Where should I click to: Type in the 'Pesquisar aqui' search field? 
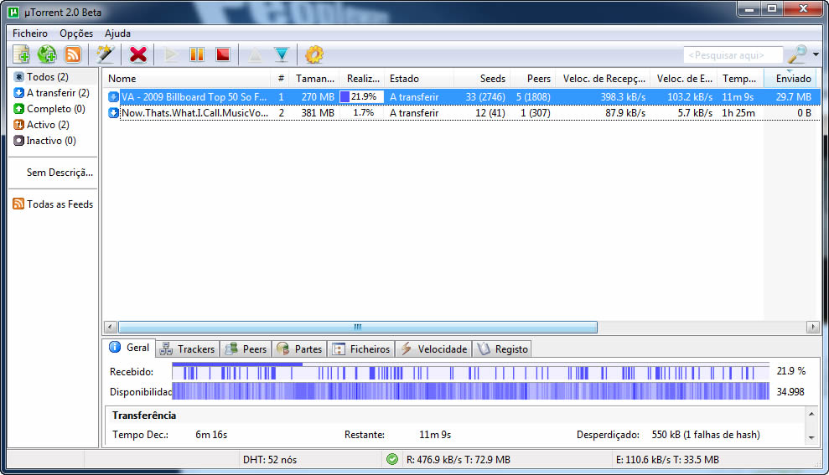(733, 55)
